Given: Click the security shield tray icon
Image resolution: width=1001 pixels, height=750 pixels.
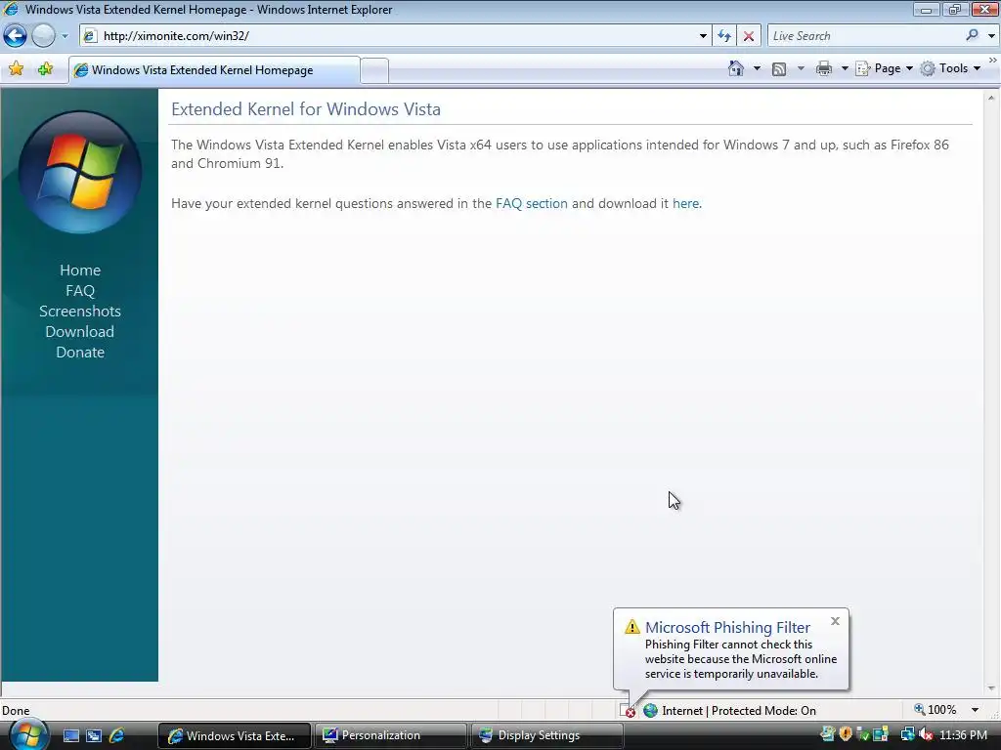Looking at the screenshot, I should (x=846, y=734).
